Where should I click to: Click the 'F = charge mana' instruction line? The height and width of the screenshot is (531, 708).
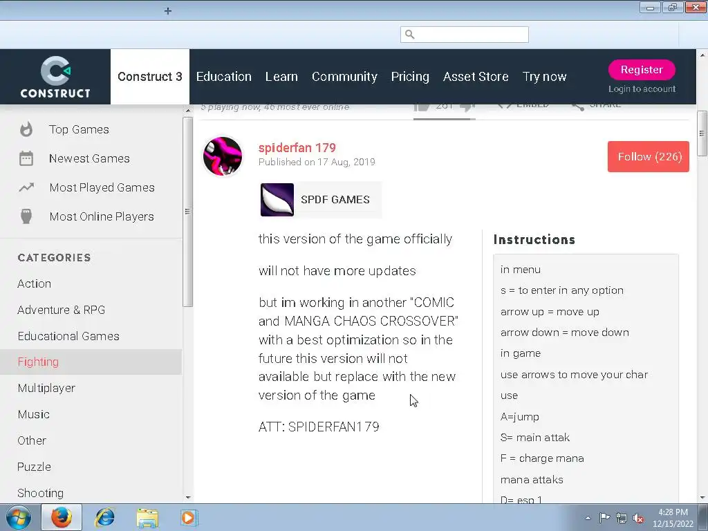542,458
